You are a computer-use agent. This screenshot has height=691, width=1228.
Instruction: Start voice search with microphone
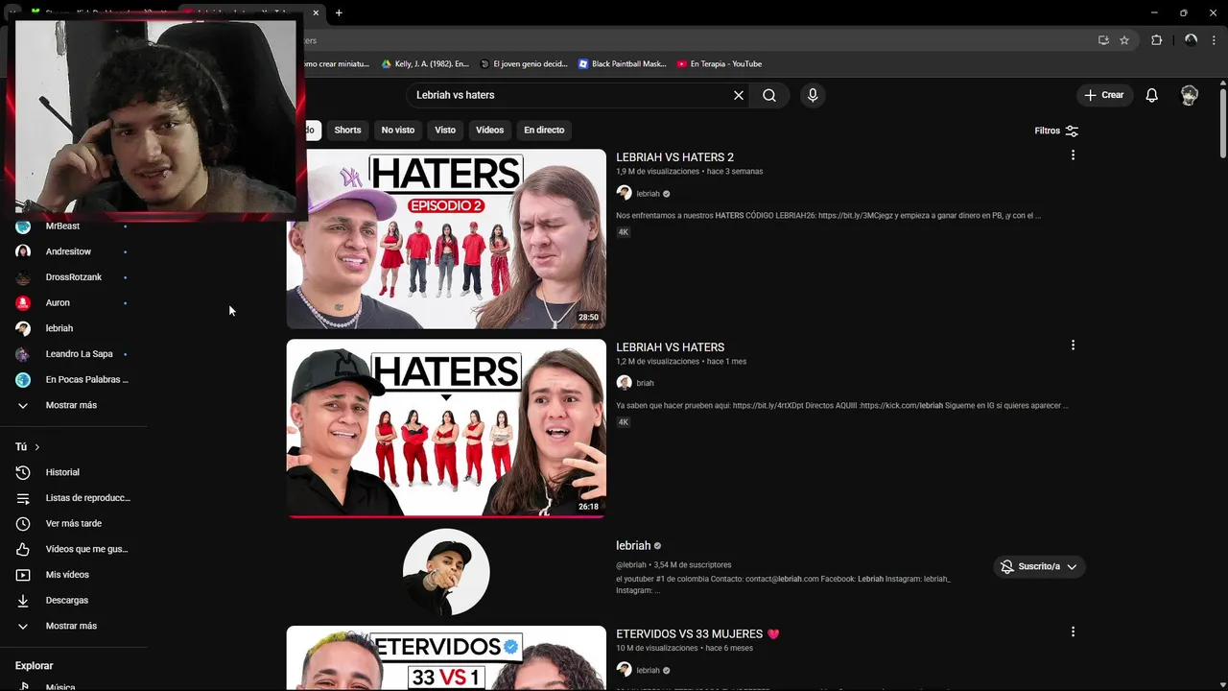pyautogui.click(x=813, y=95)
